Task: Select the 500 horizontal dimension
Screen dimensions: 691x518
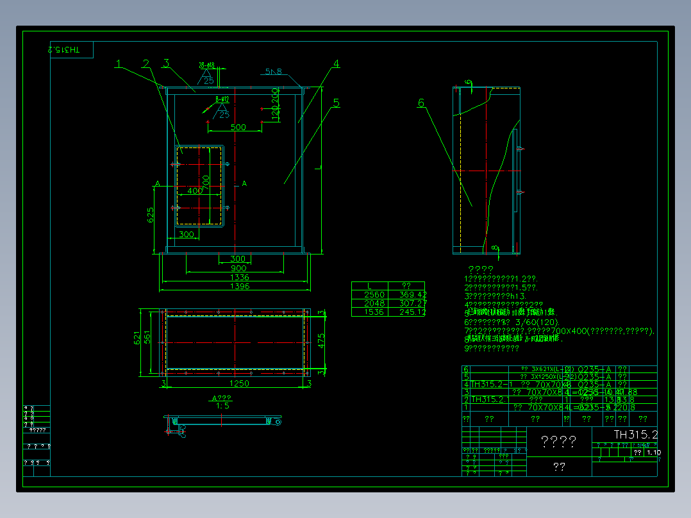Action: [x=238, y=127]
